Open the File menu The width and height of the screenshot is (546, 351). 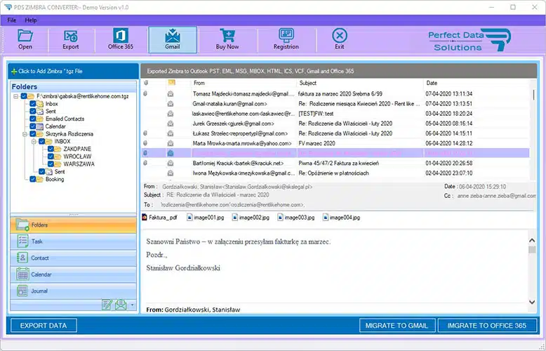(x=11, y=20)
